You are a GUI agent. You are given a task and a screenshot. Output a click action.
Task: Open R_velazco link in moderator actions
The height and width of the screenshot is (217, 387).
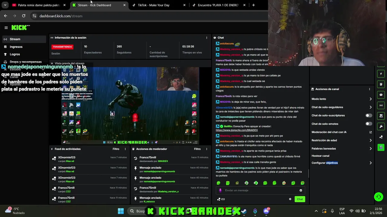(x=149, y=202)
